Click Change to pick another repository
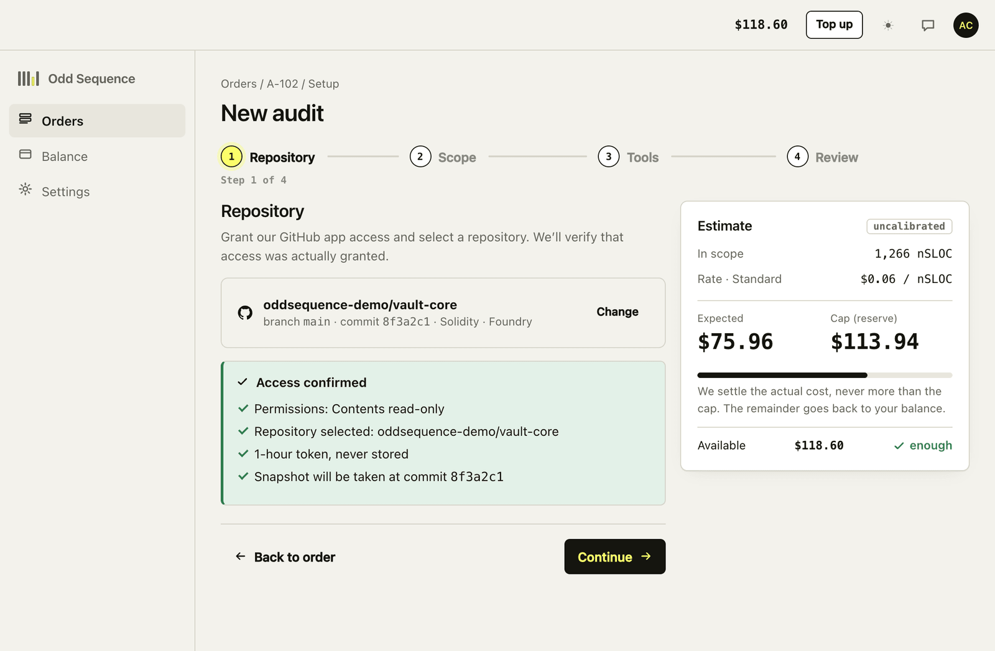 coord(618,312)
